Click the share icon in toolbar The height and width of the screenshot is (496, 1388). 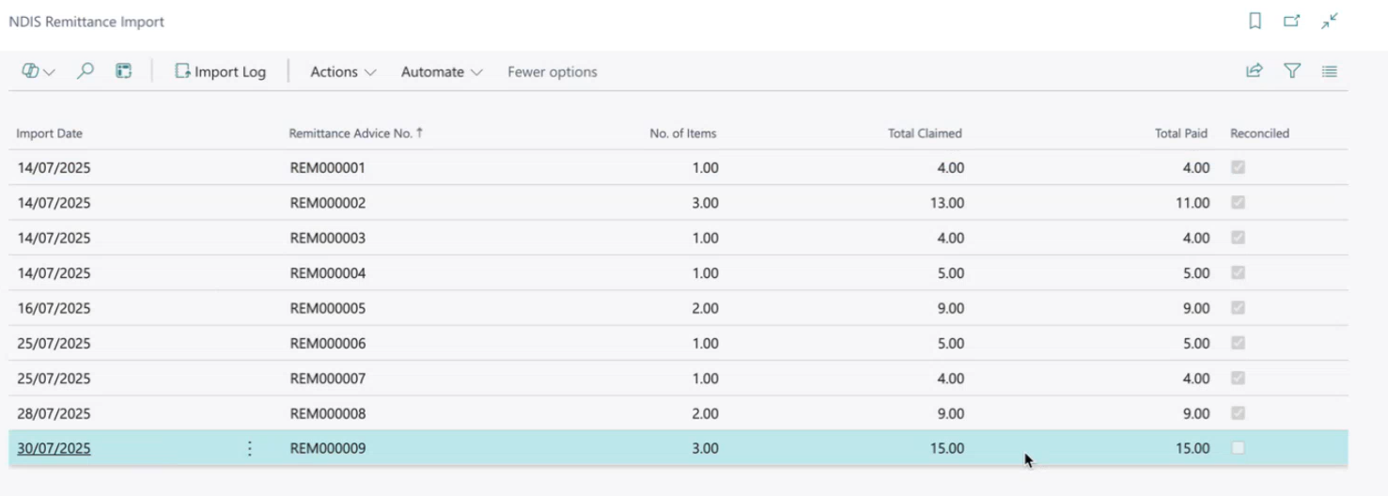click(x=1254, y=70)
